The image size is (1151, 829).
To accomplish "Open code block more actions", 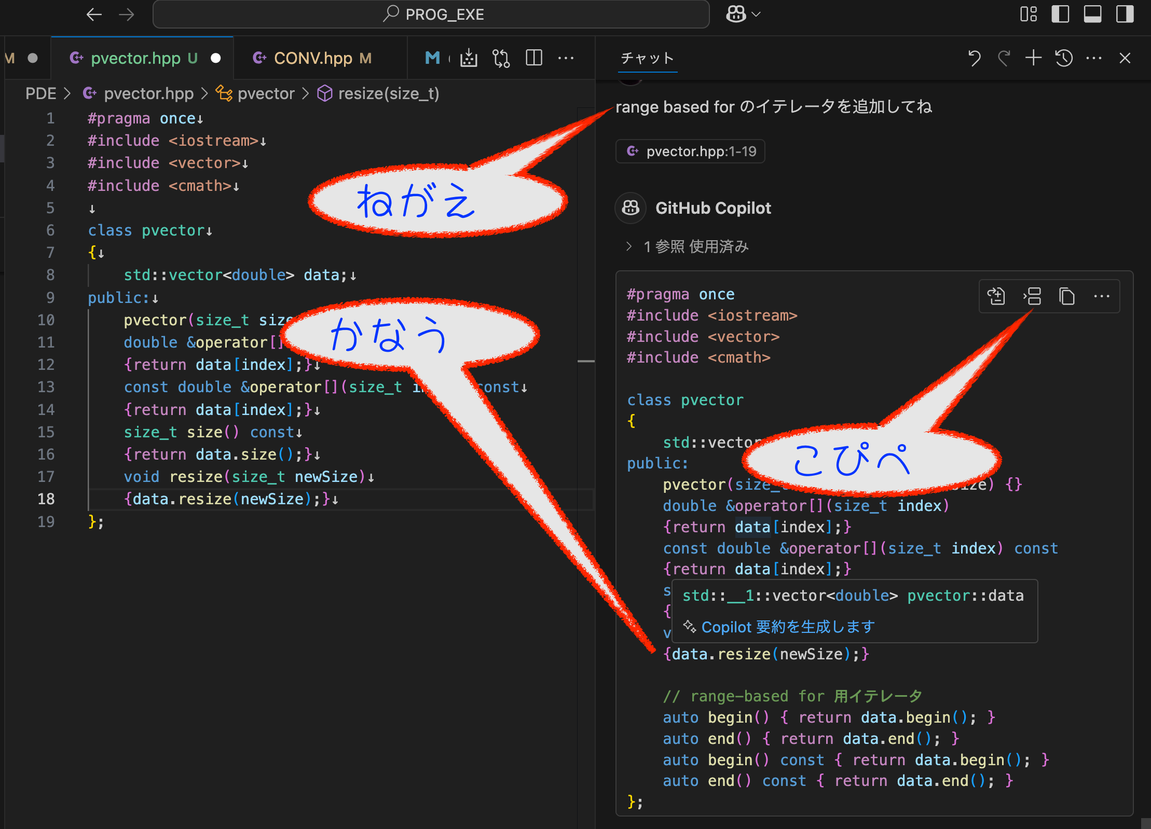I will 1101,296.
